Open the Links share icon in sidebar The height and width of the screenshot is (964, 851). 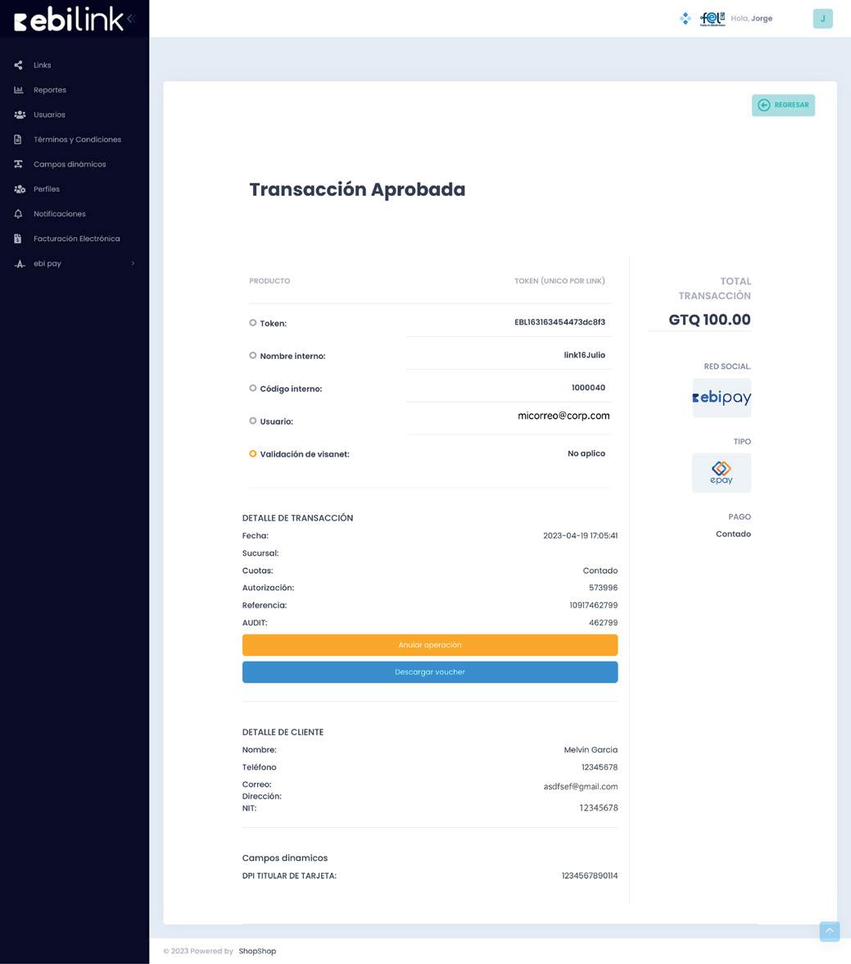click(x=19, y=66)
